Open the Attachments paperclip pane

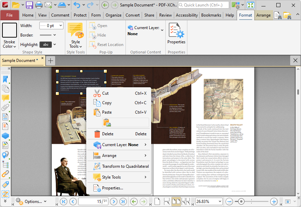[x=5, y=107]
